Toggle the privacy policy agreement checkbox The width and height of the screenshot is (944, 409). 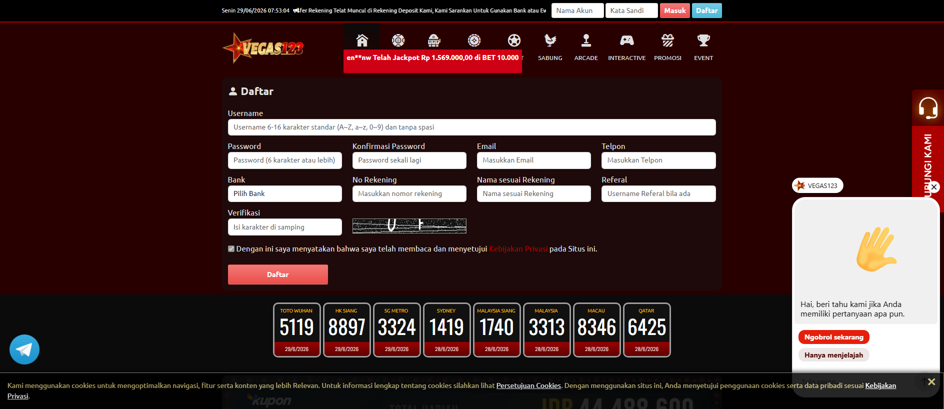pos(231,248)
